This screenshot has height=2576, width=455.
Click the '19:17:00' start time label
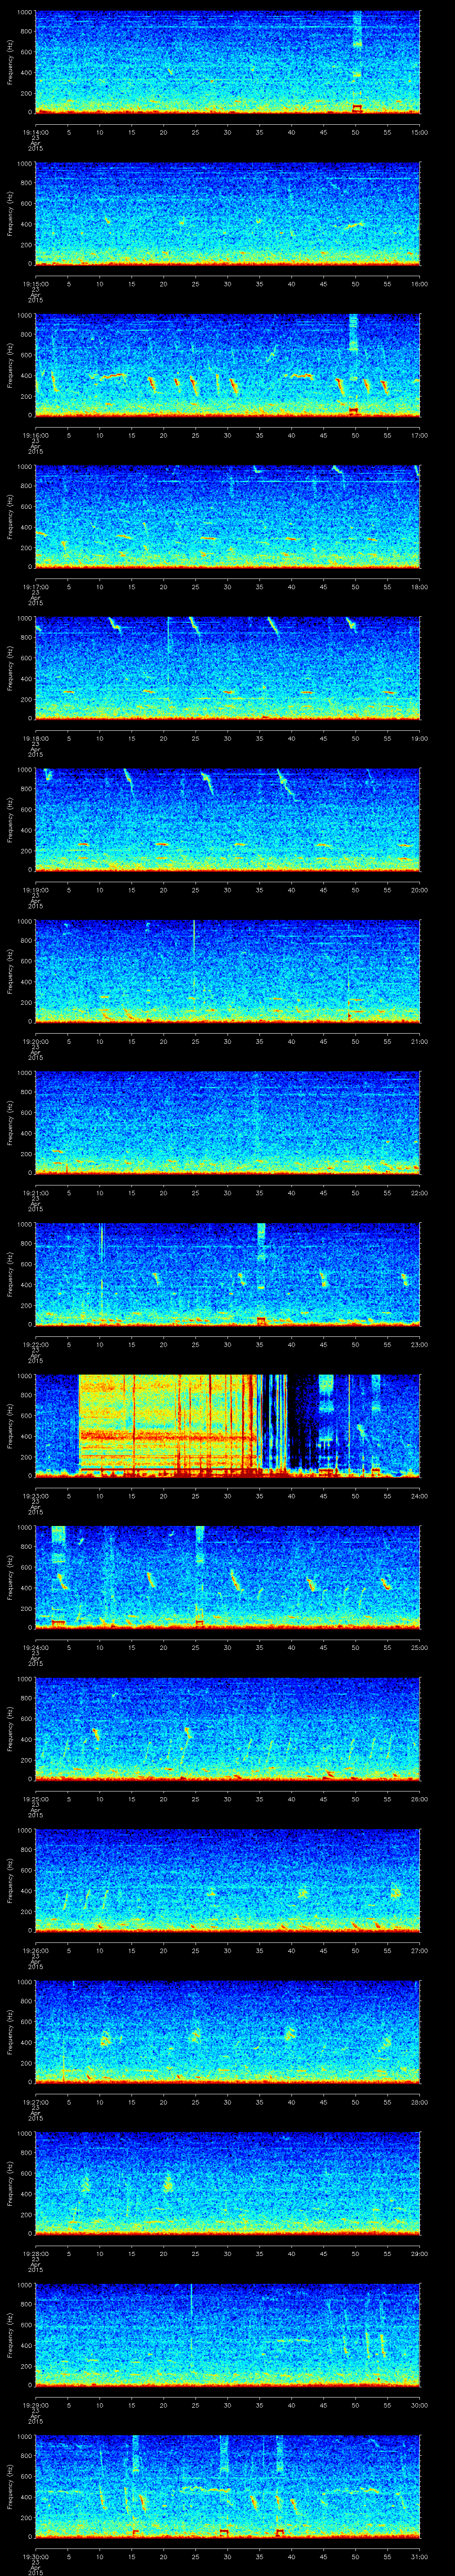coord(36,586)
